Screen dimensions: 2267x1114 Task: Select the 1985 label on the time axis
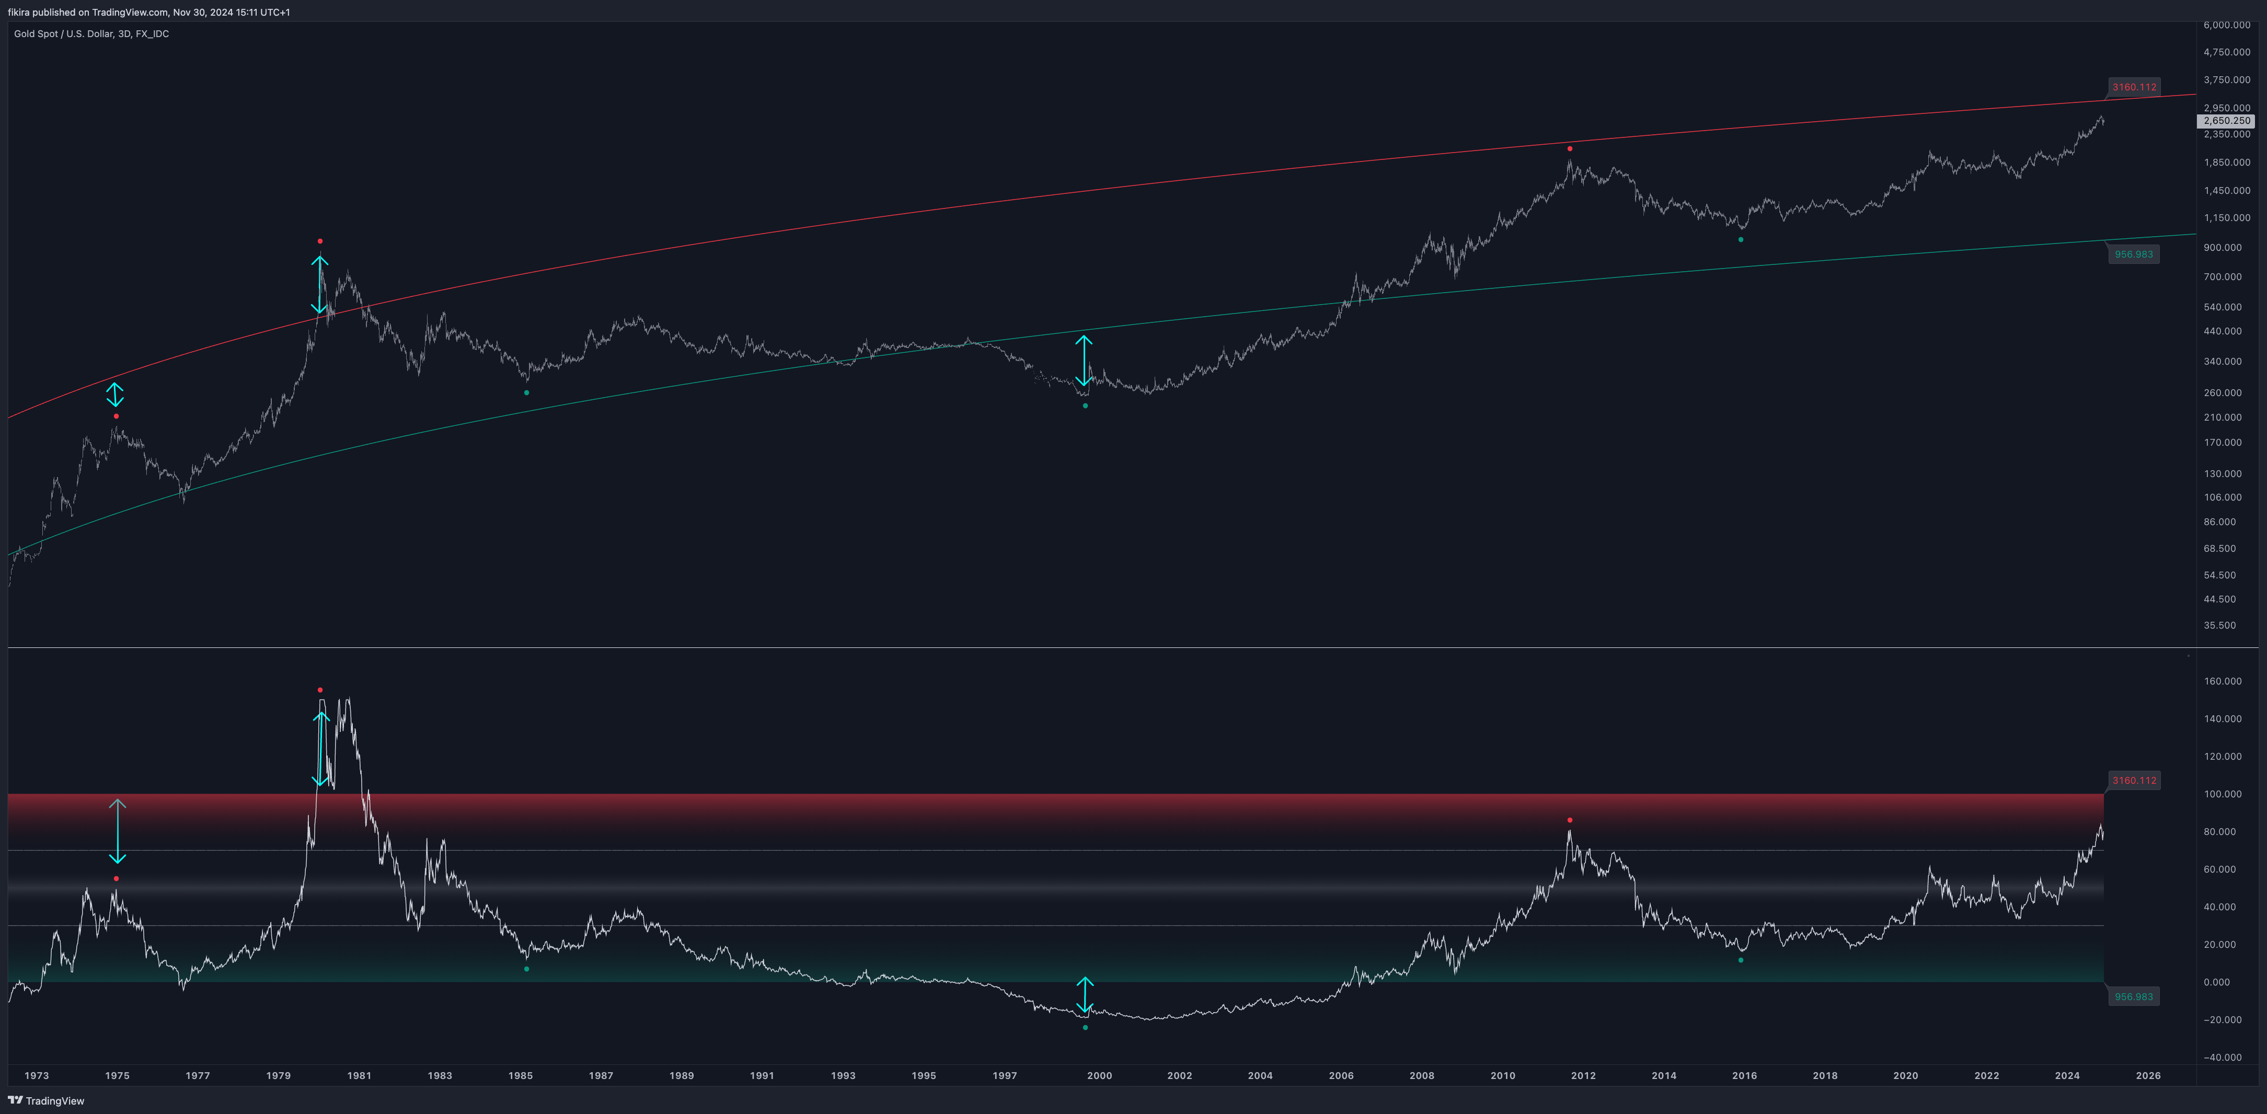[x=521, y=1076]
